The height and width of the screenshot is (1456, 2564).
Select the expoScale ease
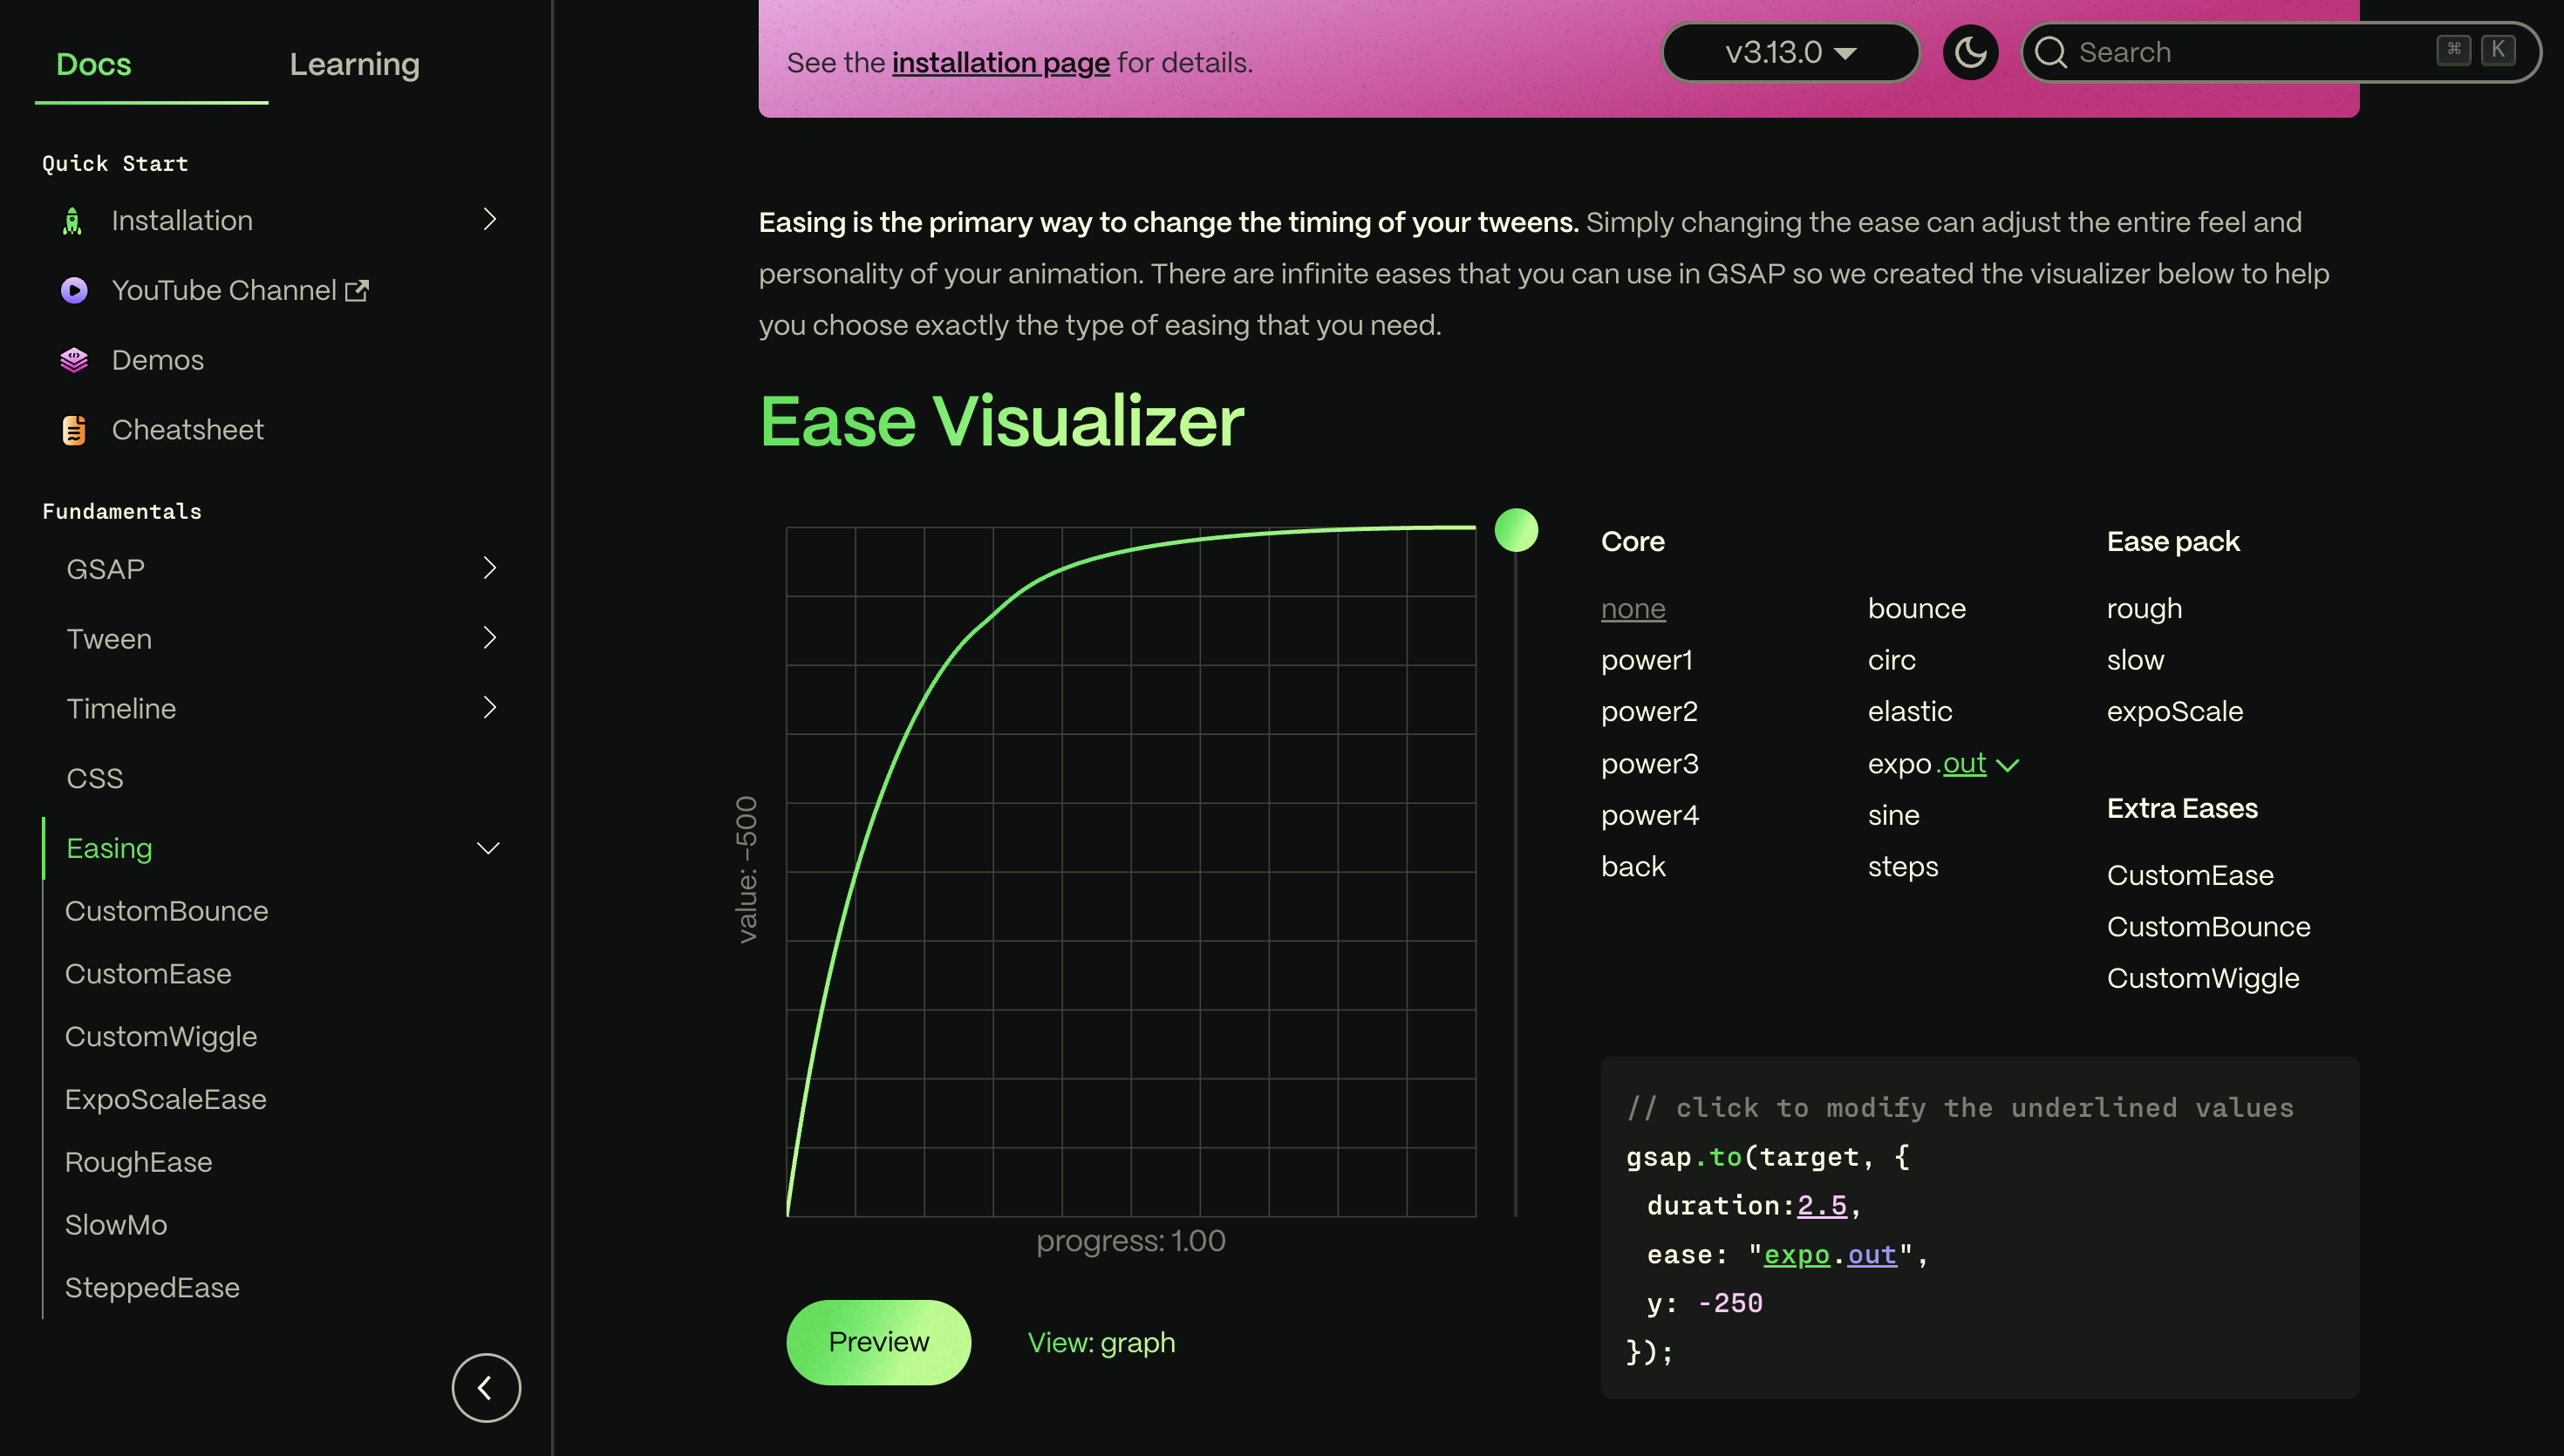coord(2175,712)
